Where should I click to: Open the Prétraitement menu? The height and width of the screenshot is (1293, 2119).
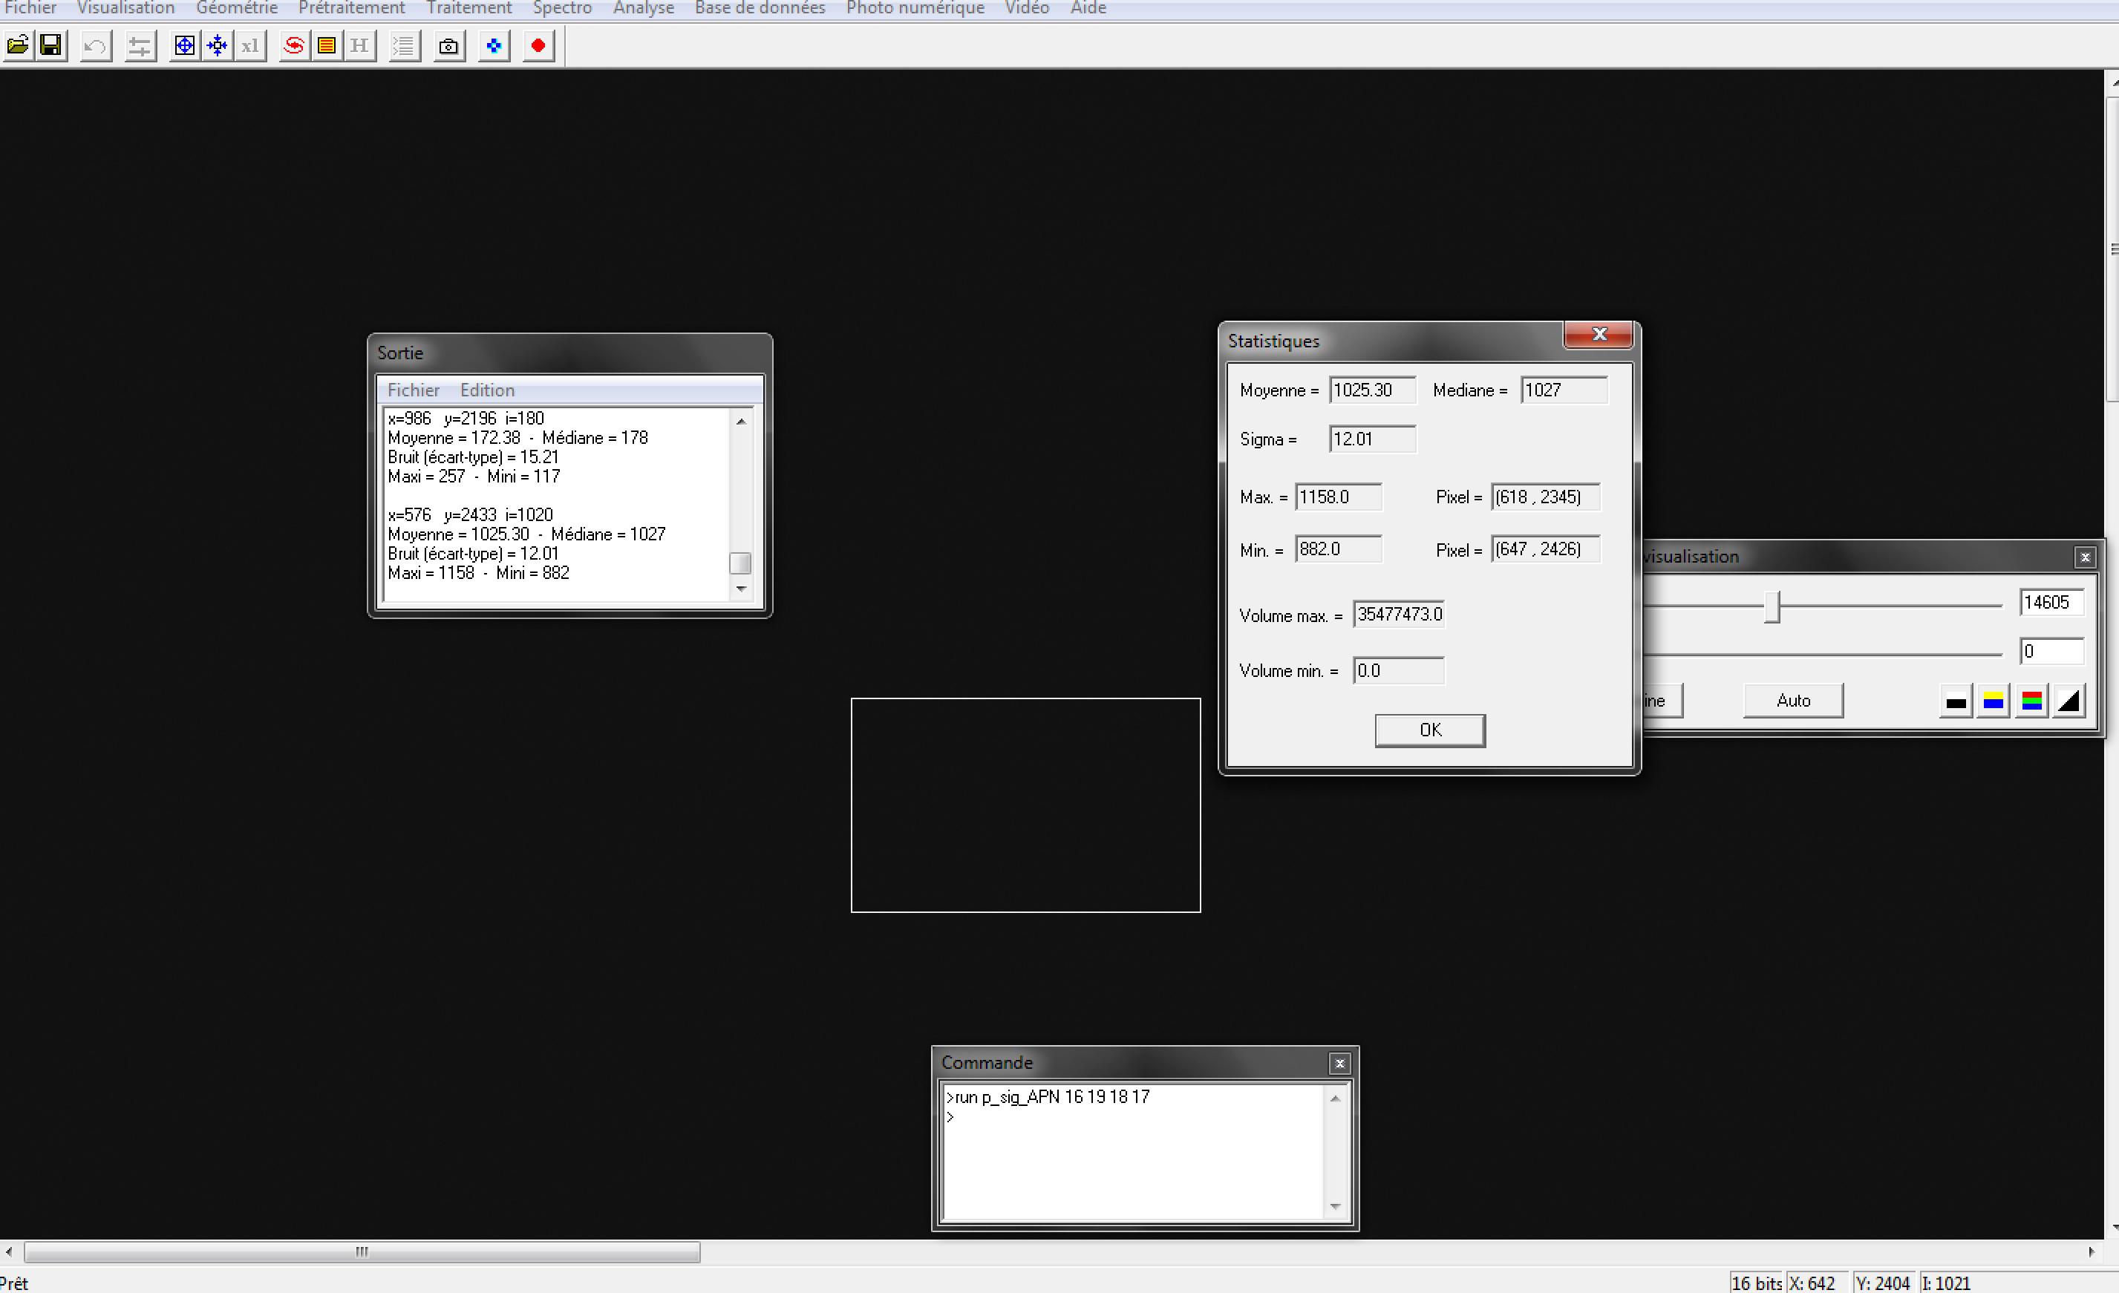pos(351,9)
